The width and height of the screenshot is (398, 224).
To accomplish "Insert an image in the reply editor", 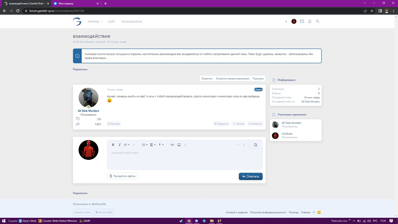I will pyautogui.click(x=179, y=145).
